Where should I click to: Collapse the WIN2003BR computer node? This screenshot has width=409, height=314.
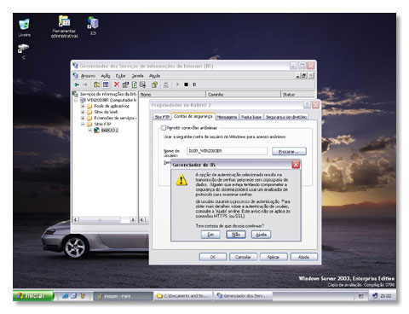coord(76,100)
